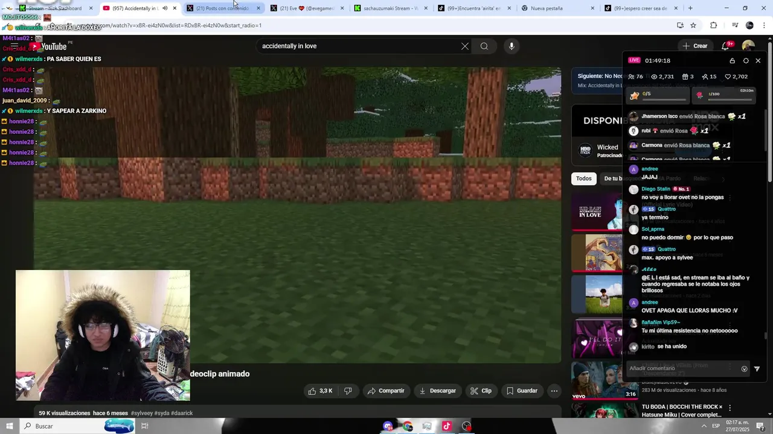Click the gift count stat 3
This screenshot has height=434, width=773.
pyautogui.click(x=687, y=77)
